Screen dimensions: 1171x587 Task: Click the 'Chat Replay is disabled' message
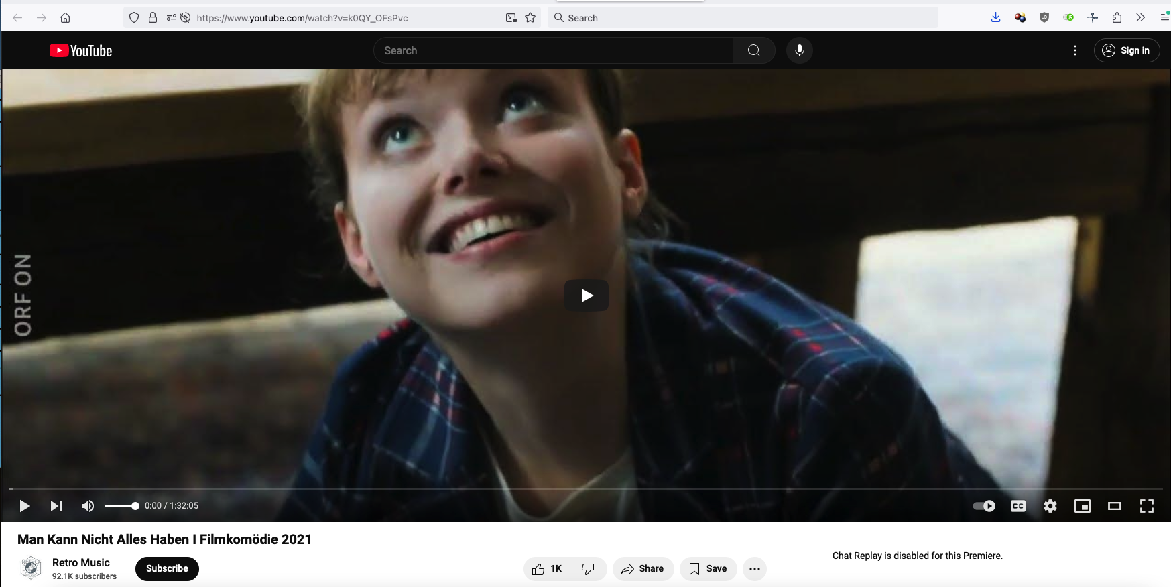pyautogui.click(x=918, y=556)
